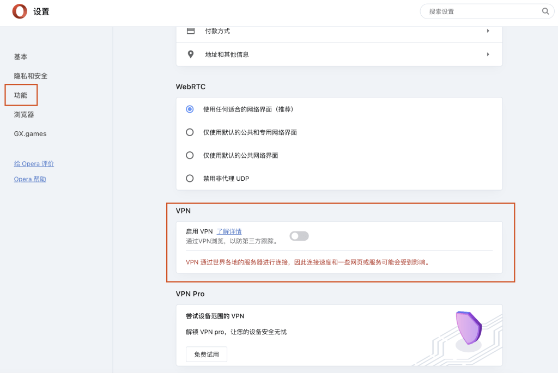Screen dimensions: 558x373
Task: Open the Opera 帮助 link
Action: tap(30, 179)
